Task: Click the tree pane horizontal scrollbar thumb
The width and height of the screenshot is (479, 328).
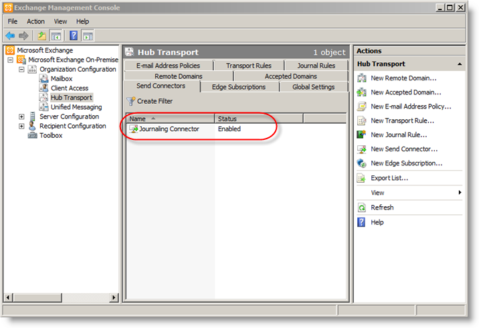Action: pos(37,297)
